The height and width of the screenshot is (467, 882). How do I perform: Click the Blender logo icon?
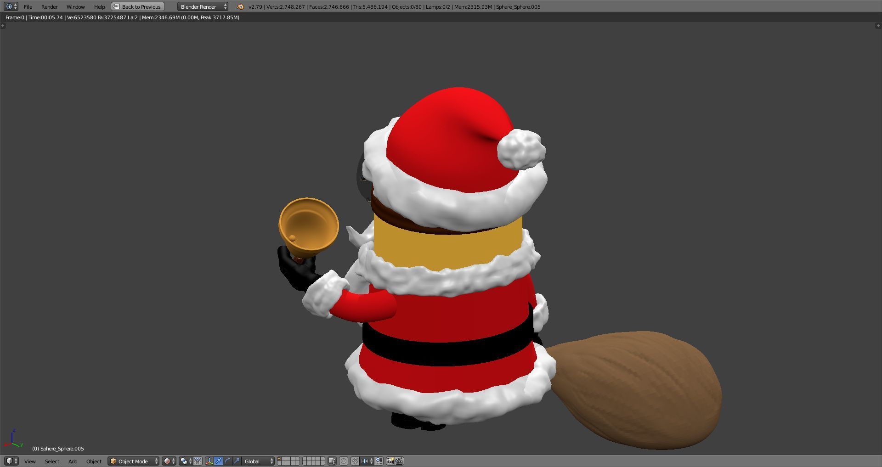pos(240,7)
